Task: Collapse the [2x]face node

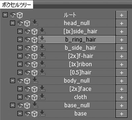Action: 20,89
